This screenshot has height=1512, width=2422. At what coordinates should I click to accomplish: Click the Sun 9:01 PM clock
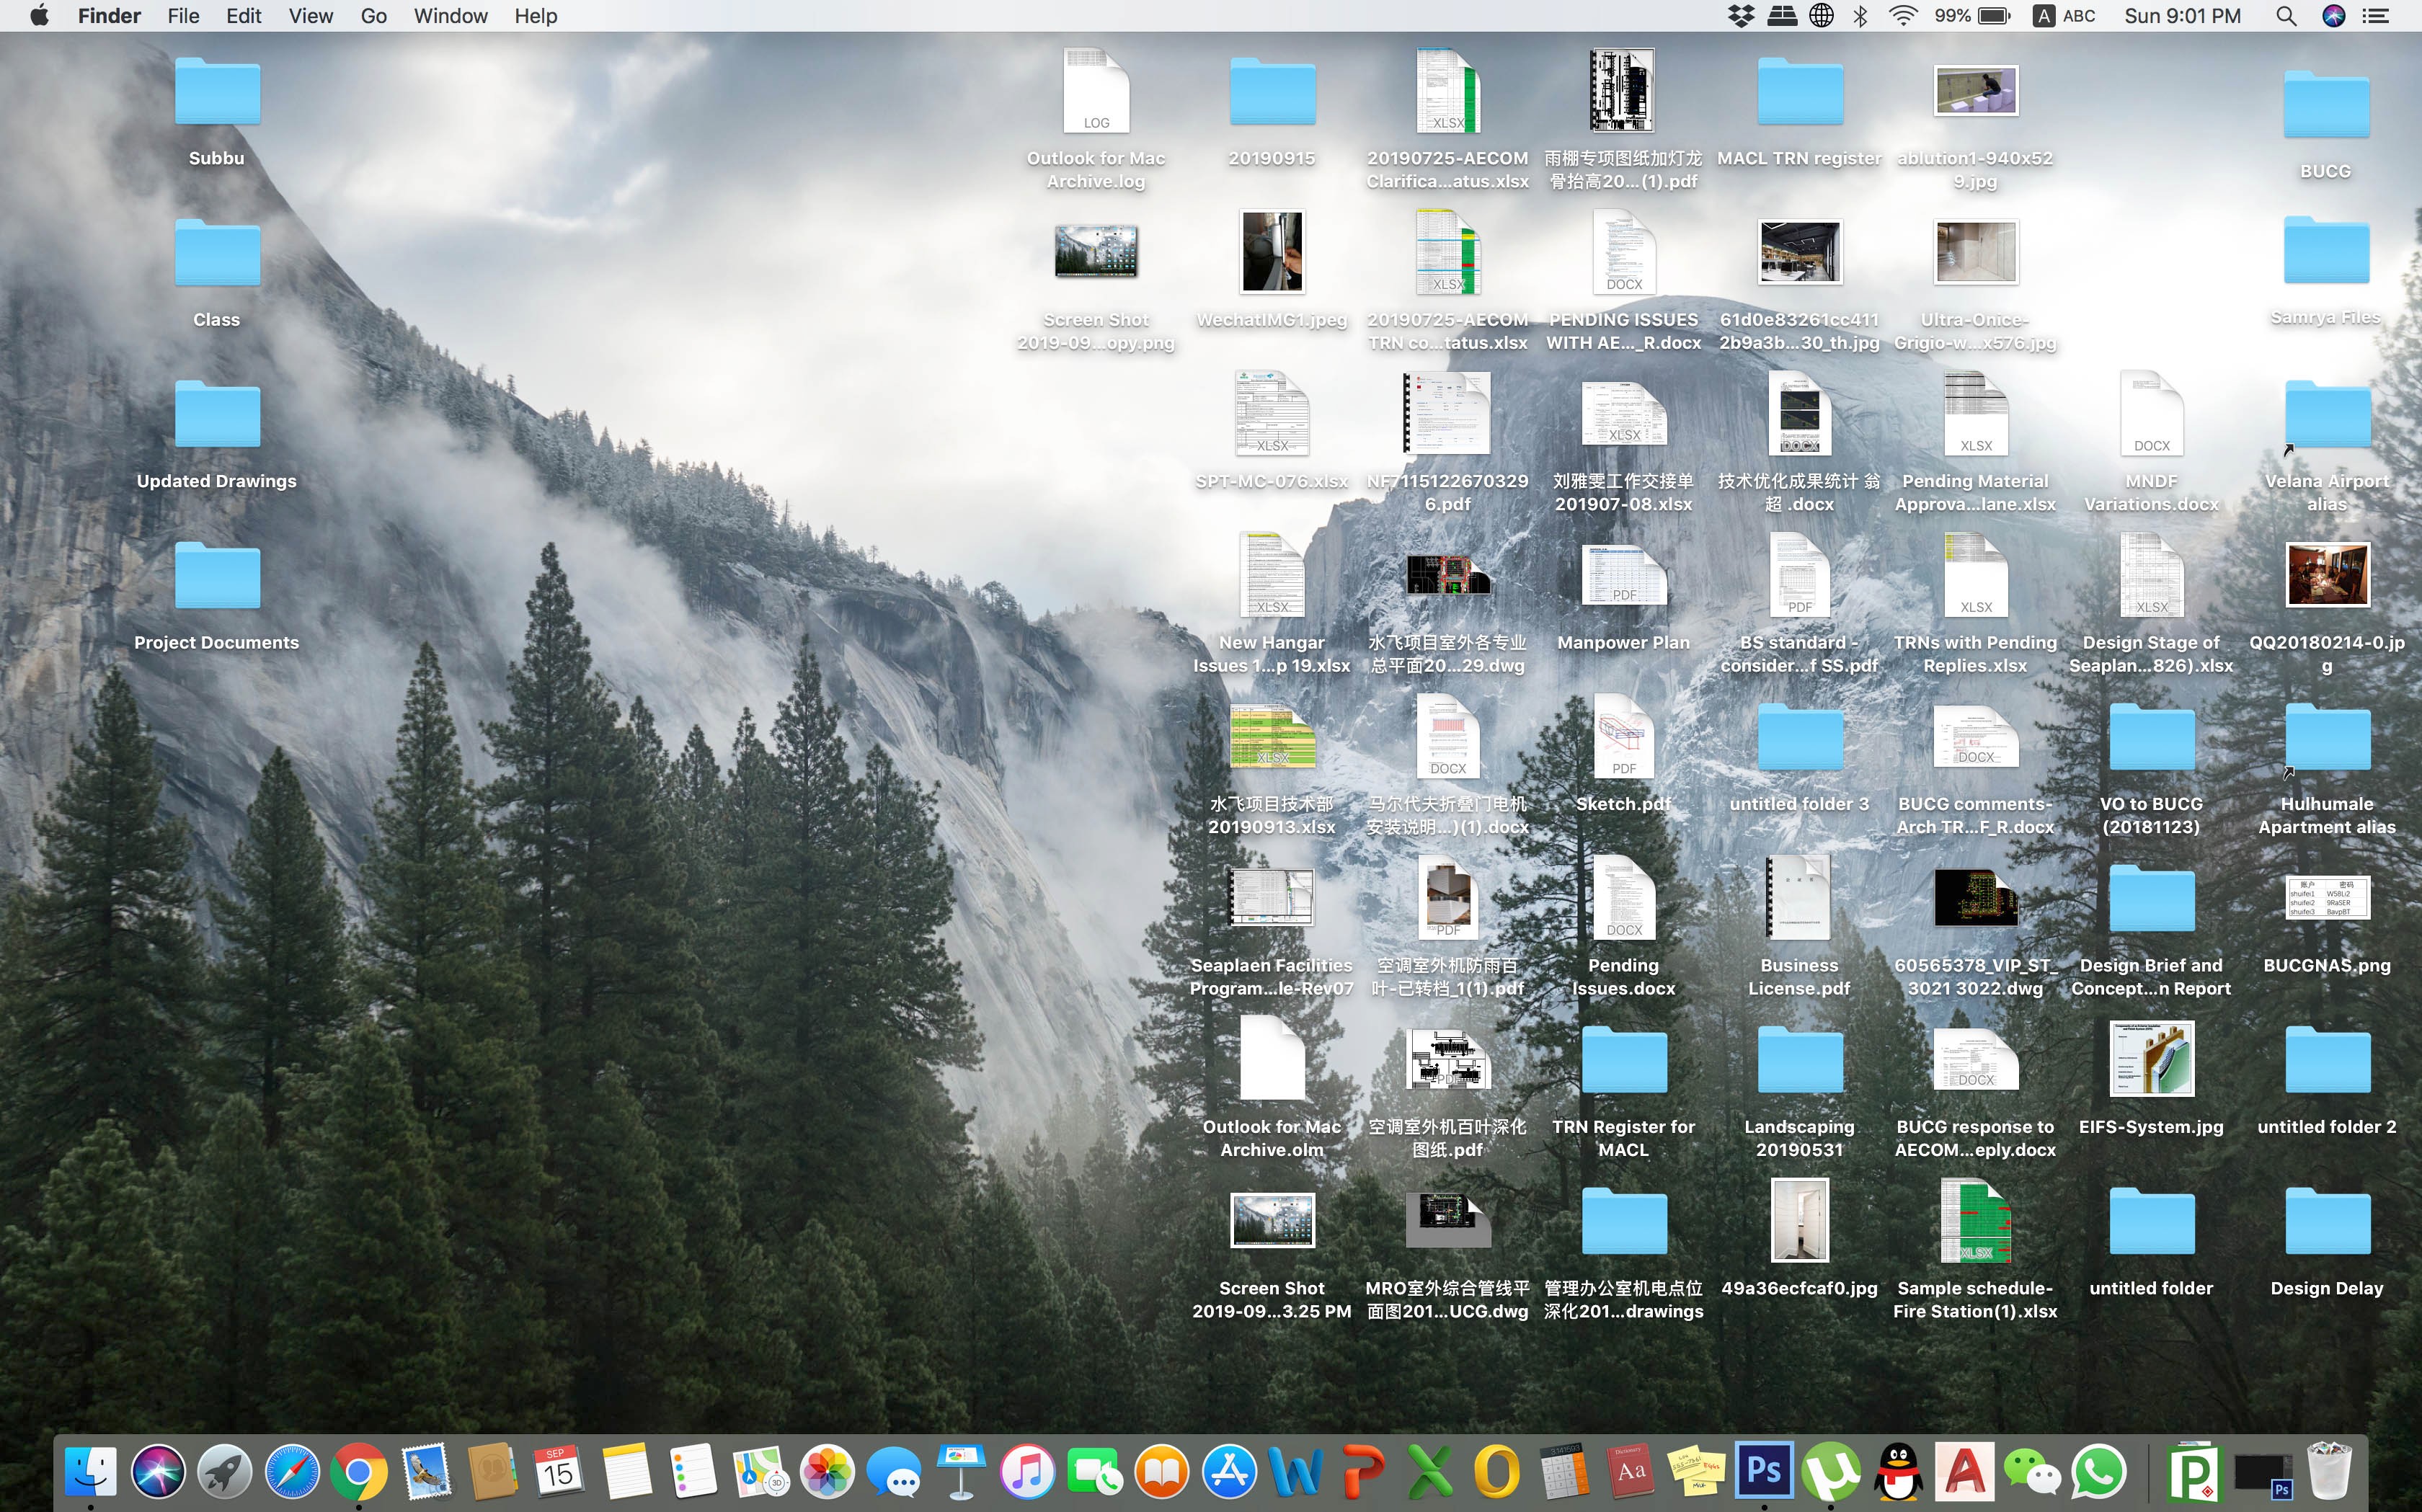tap(2182, 16)
